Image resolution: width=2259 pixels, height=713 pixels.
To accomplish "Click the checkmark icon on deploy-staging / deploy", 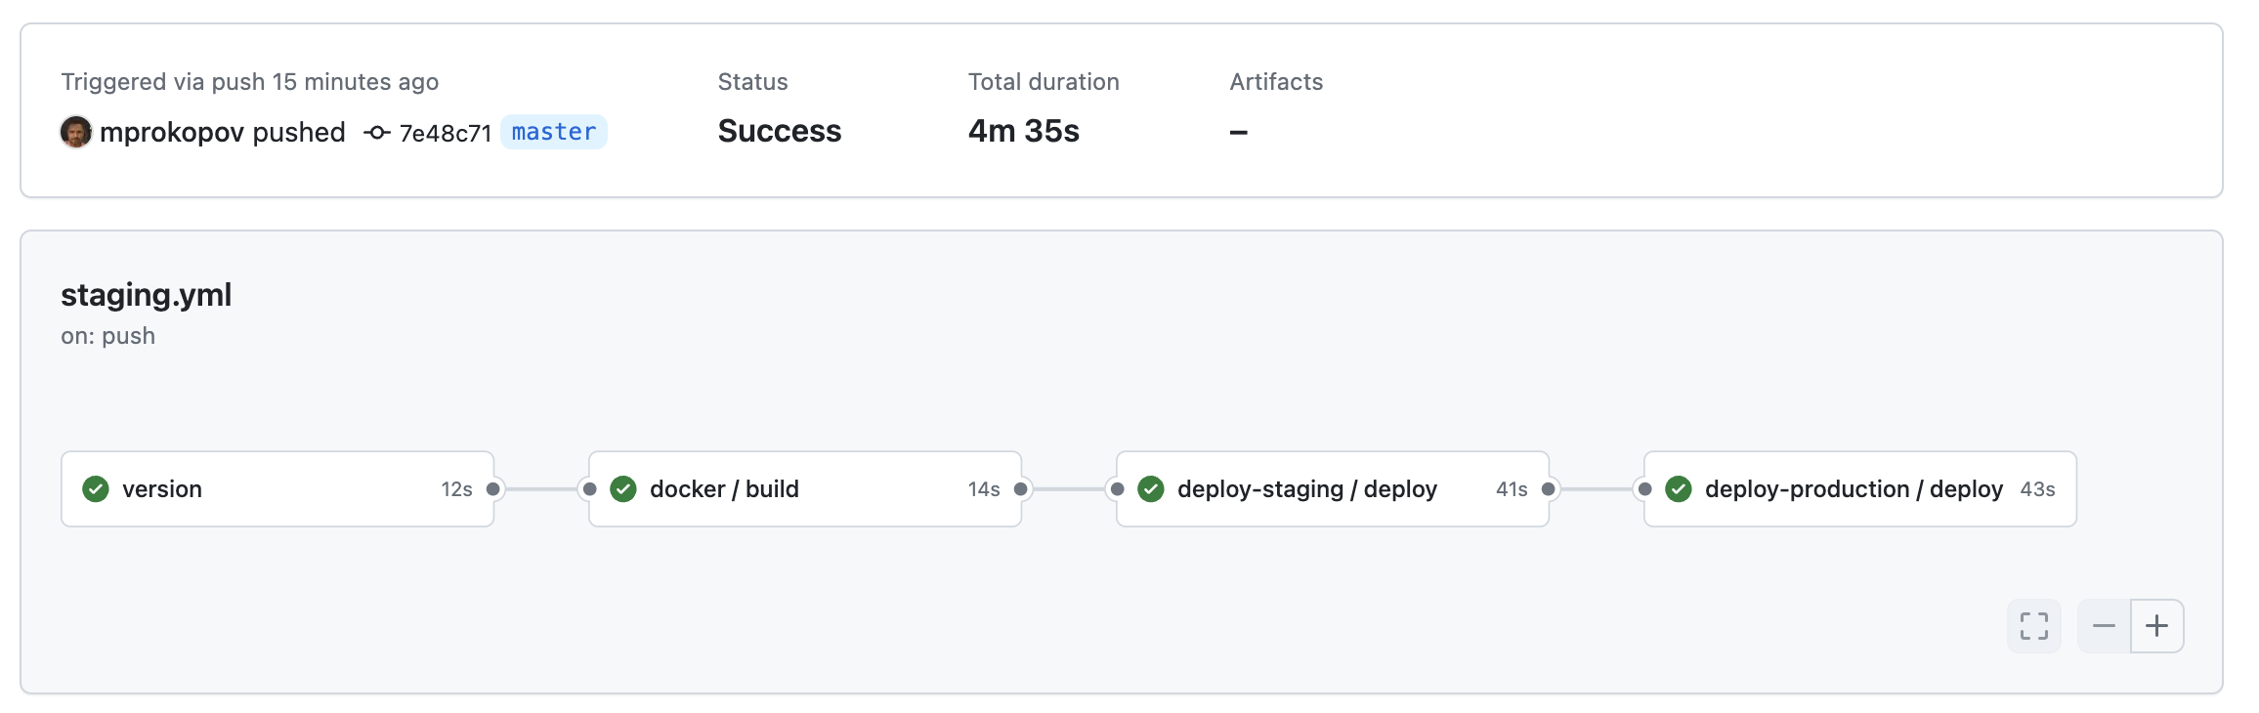I will click(x=1152, y=488).
